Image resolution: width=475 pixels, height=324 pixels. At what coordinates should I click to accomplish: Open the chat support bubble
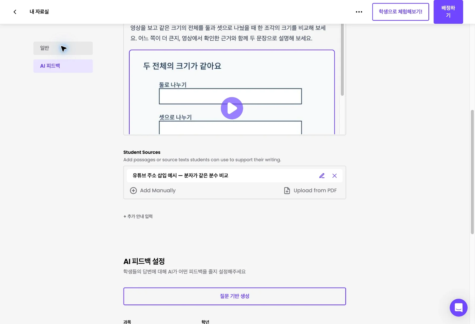pyautogui.click(x=458, y=307)
